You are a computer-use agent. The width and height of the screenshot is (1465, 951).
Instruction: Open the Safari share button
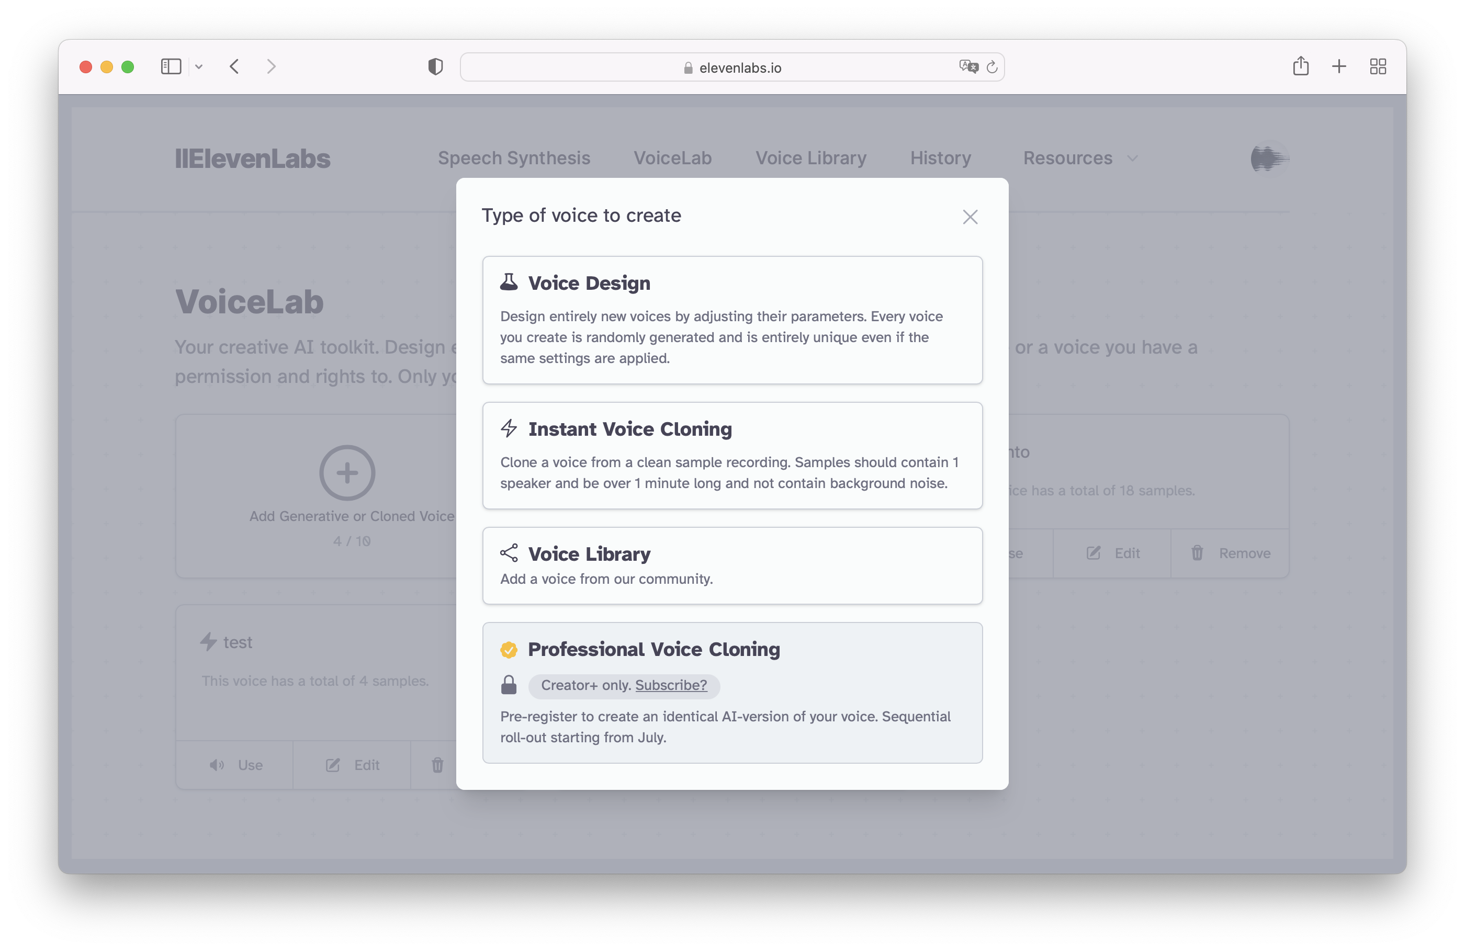pos(1301,66)
